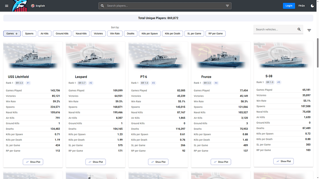Sort vehicles by Deaths
Screen dimensions: 319x179
click(x=130, y=33)
